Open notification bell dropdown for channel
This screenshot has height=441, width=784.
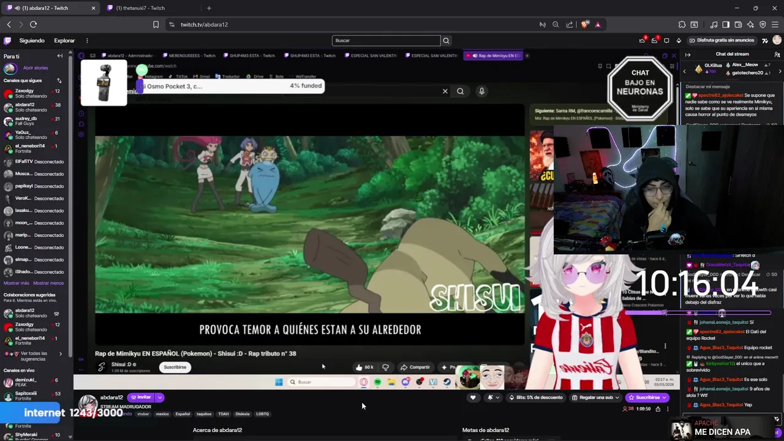[492, 398]
